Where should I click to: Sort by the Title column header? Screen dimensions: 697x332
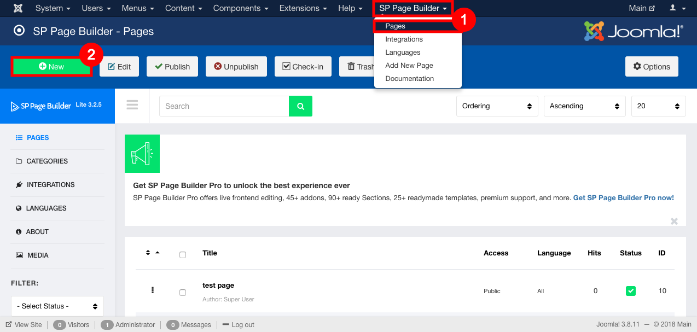210,253
